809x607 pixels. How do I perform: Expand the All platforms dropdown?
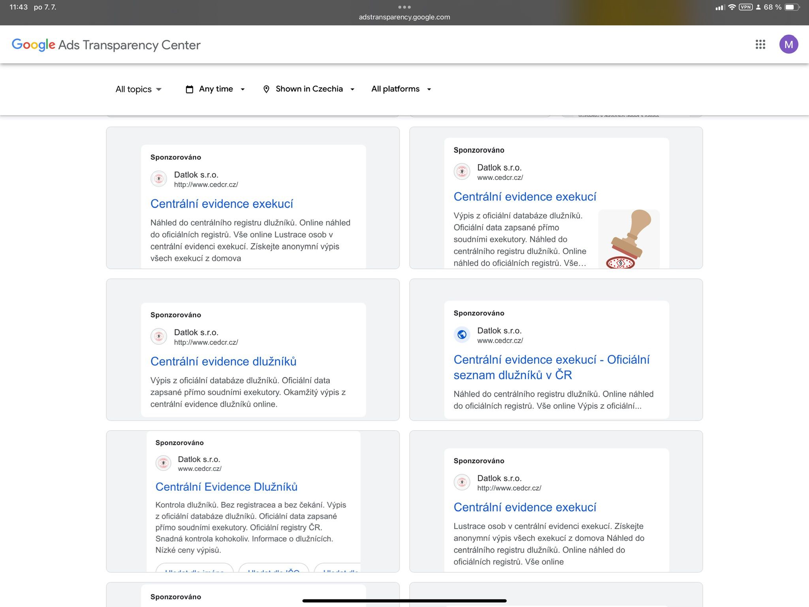(x=401, y=89)
